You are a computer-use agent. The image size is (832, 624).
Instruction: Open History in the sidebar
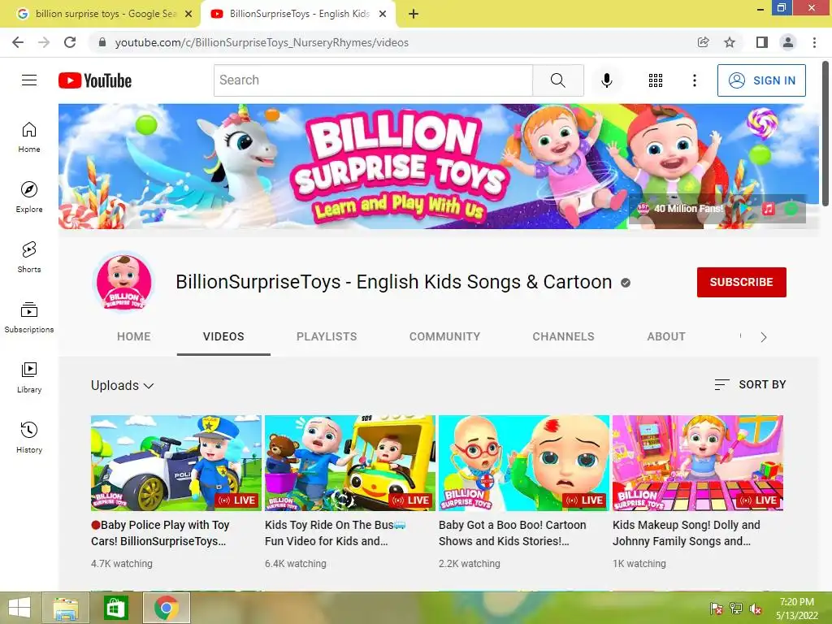(29, 437)
